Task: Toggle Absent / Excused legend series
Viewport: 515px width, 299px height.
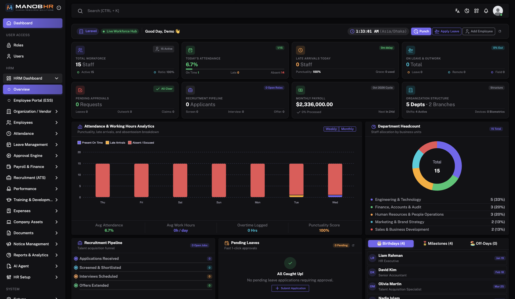Action: pos(141,143)
